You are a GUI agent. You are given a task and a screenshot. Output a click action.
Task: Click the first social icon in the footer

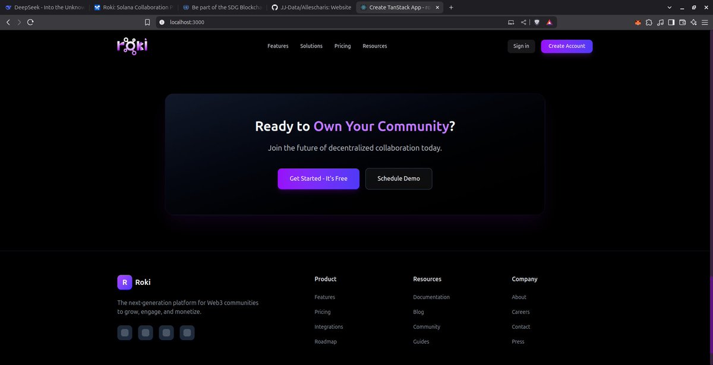pyautogui.click(x=125, y=333)
